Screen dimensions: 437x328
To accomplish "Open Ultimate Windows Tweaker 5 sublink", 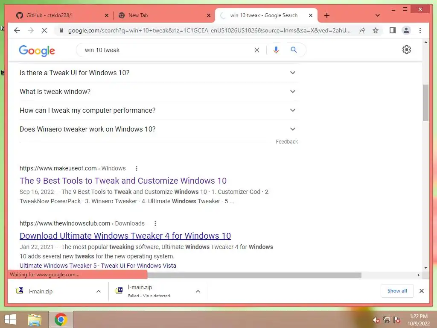I will pyautogui.click(x=58, y=266).
